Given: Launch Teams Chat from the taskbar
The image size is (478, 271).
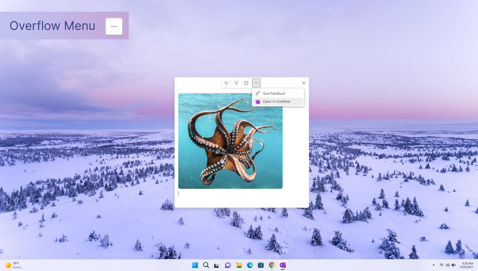Looking at the screenshot, I should coord(228,265).
